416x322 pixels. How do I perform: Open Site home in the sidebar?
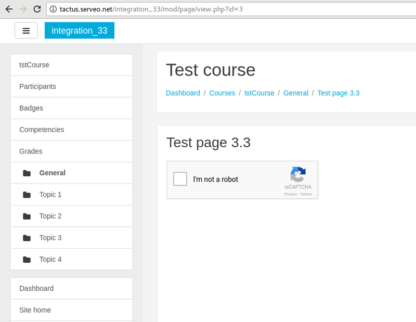tap(71, 310)
